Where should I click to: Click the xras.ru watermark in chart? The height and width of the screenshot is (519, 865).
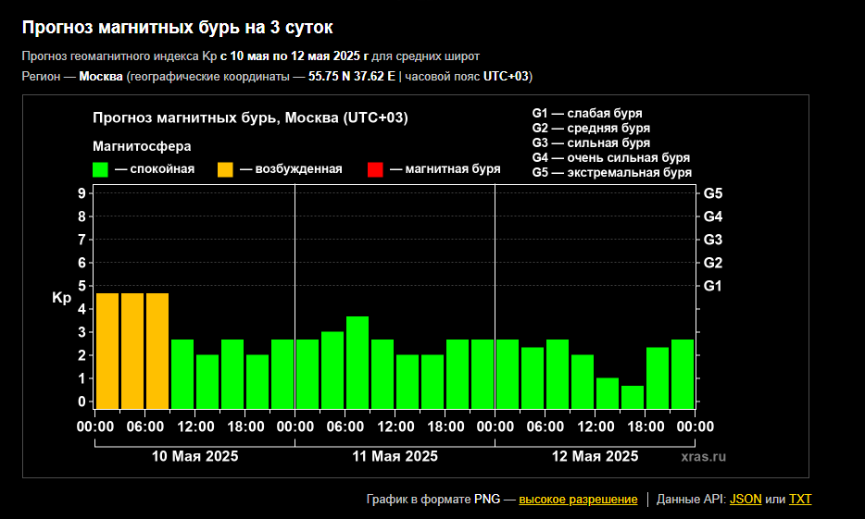tap(704, 456)
